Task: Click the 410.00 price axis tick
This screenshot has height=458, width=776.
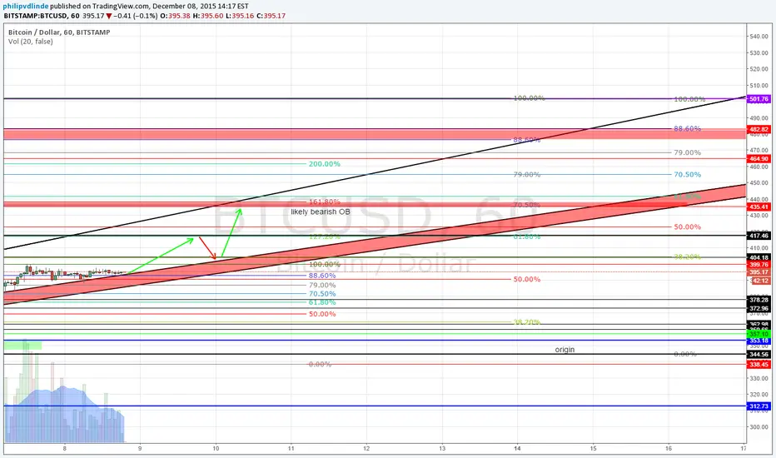Action: click(759, 248)
